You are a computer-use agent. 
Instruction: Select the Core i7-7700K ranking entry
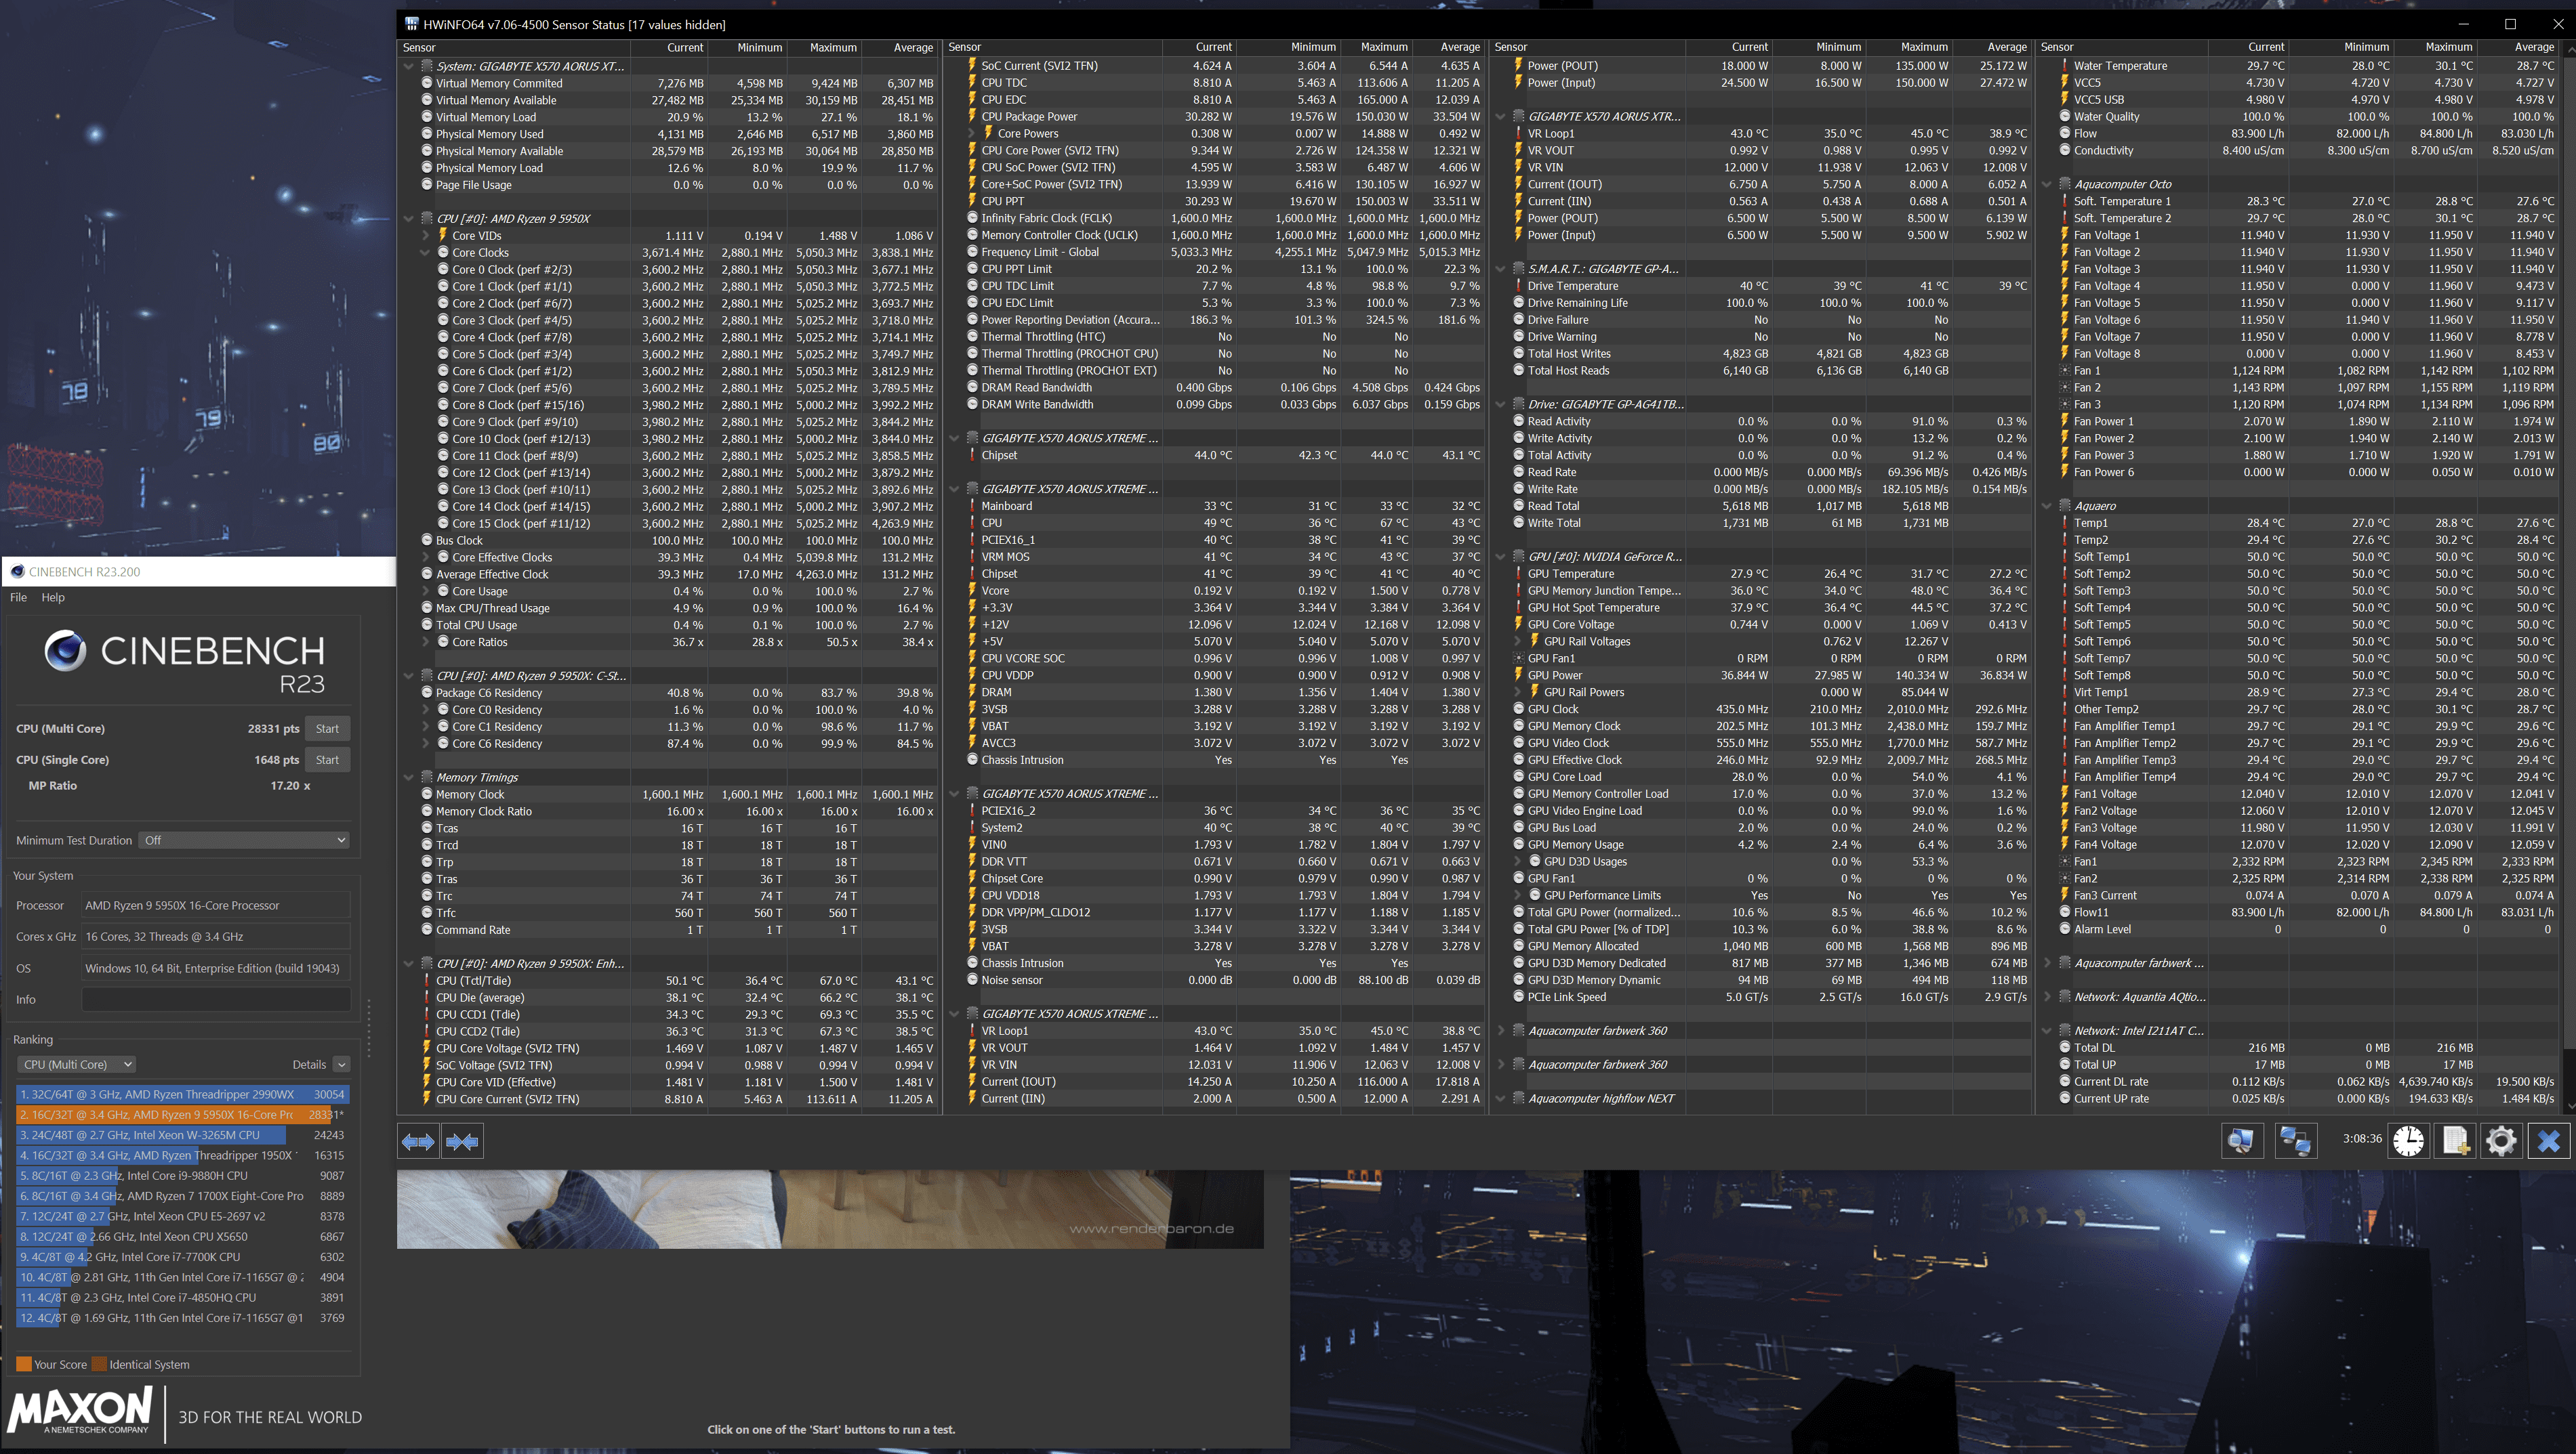(182, 1257)
